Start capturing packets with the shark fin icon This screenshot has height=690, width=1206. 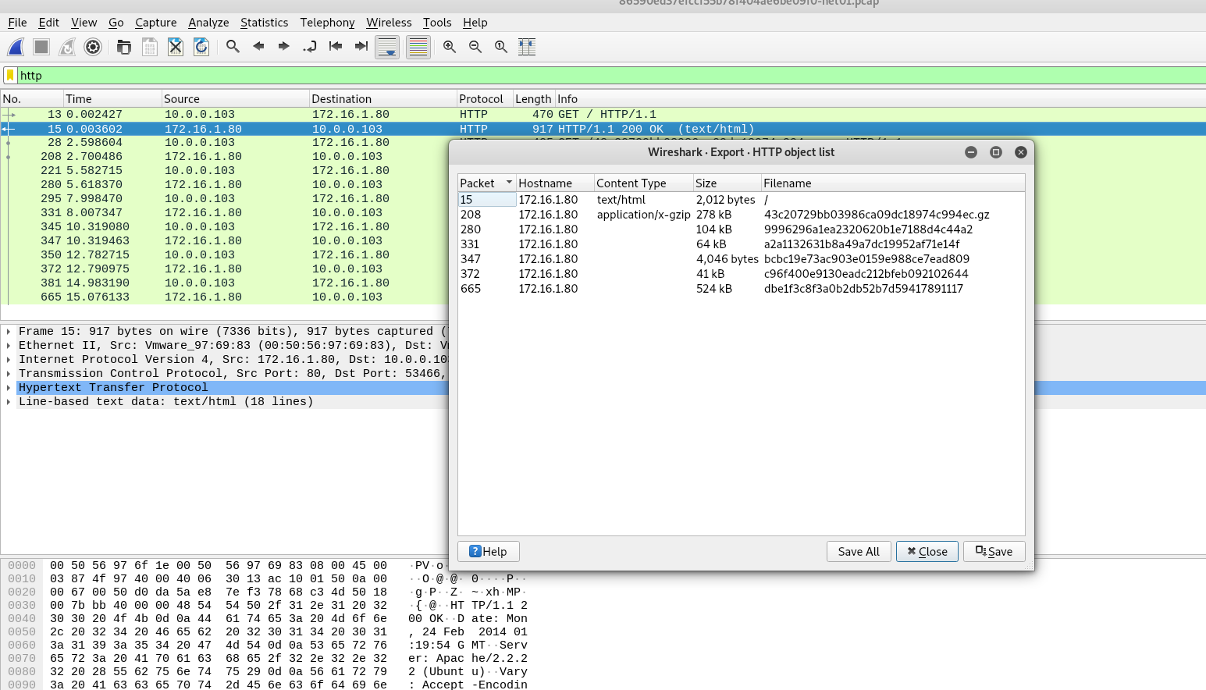(x=16, y=47)
